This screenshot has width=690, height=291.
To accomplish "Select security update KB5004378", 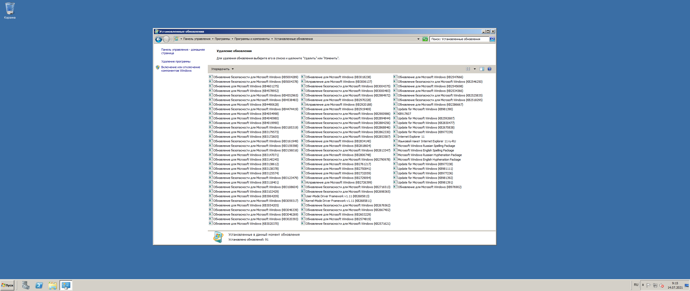I will click(x=254, y=82).
